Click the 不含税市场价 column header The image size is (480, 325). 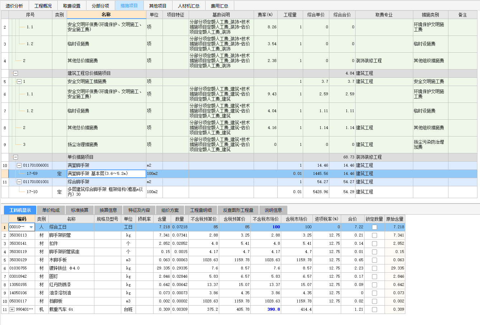click(266, 219)
